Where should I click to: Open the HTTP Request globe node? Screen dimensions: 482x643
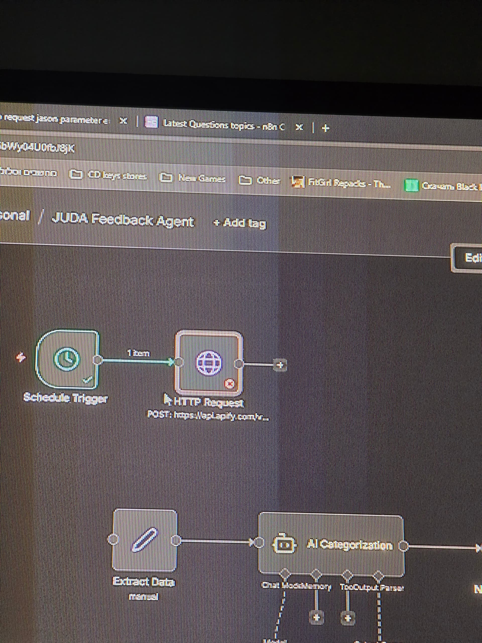tap(209, 363)
